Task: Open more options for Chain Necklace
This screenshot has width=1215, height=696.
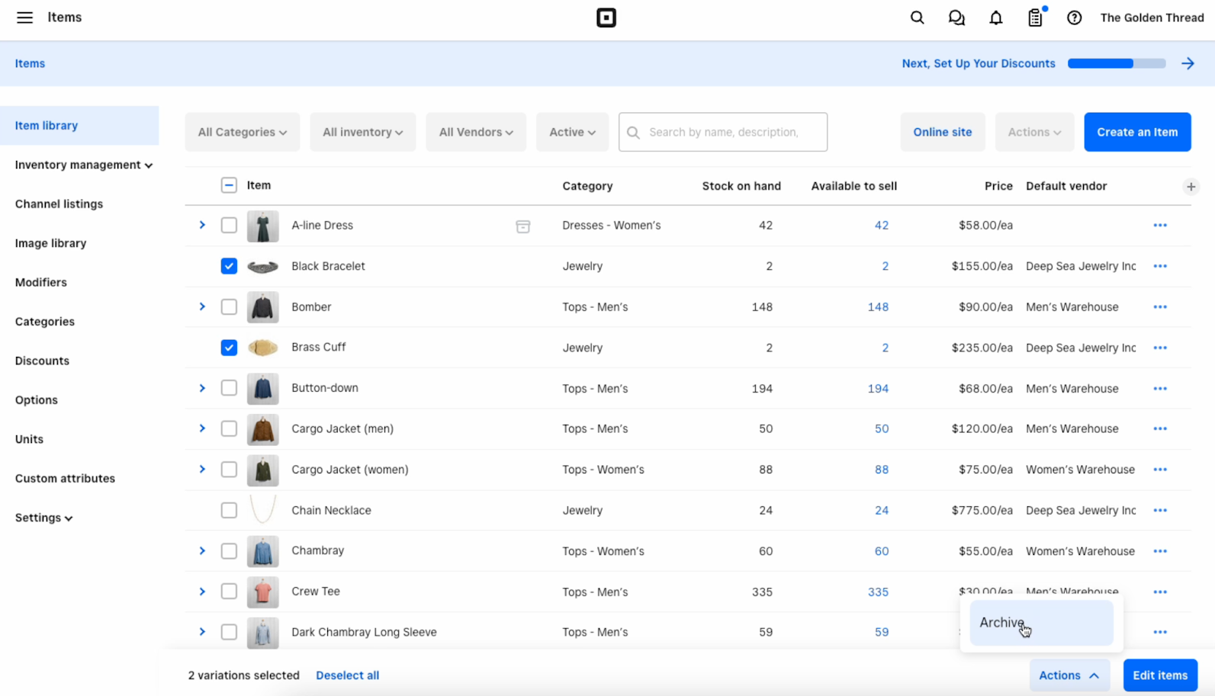Action: [x=1160, y=510]
